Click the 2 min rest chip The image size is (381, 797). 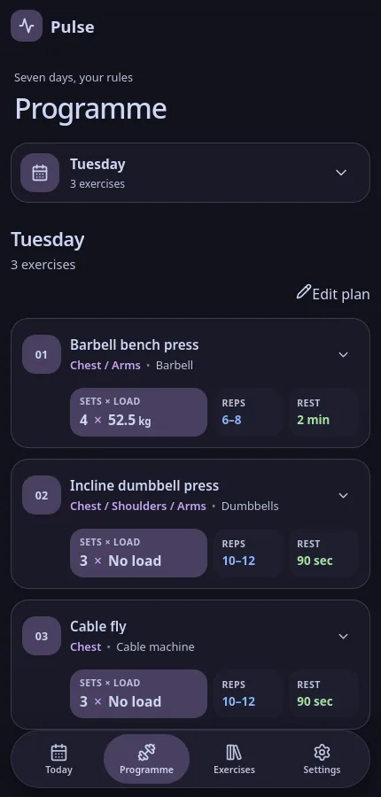(x=323, y=412)
